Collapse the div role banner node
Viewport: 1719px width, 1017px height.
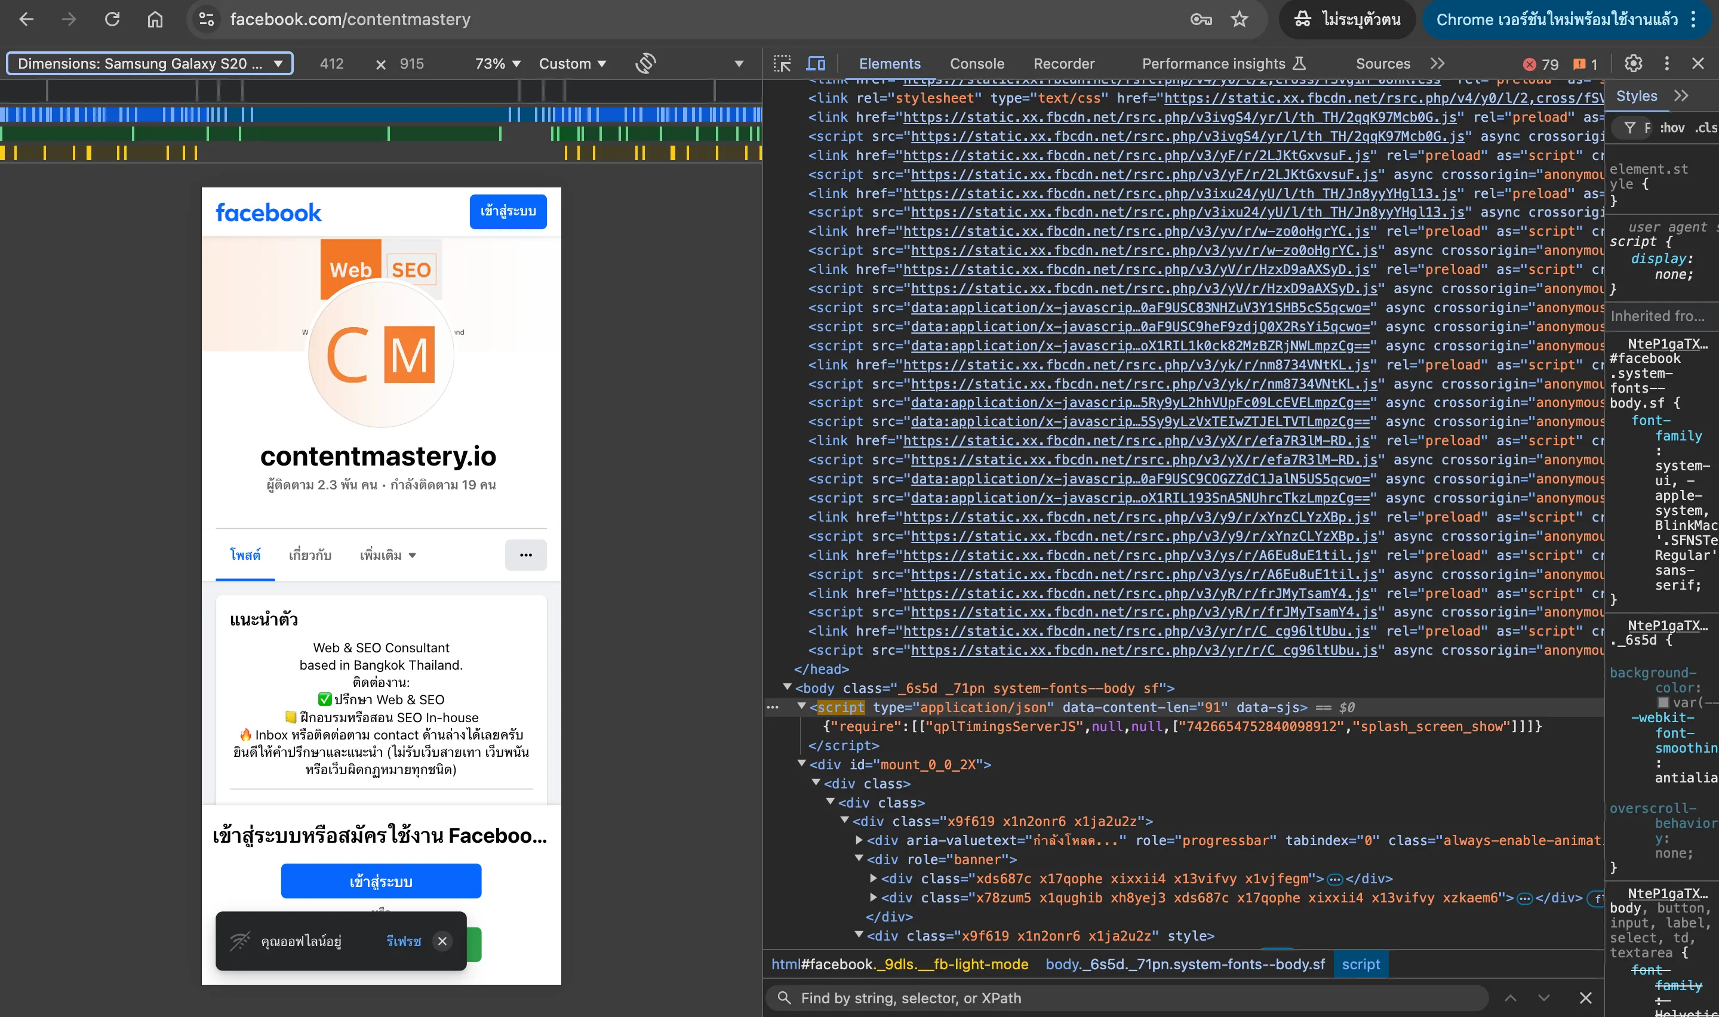(859, 859)
